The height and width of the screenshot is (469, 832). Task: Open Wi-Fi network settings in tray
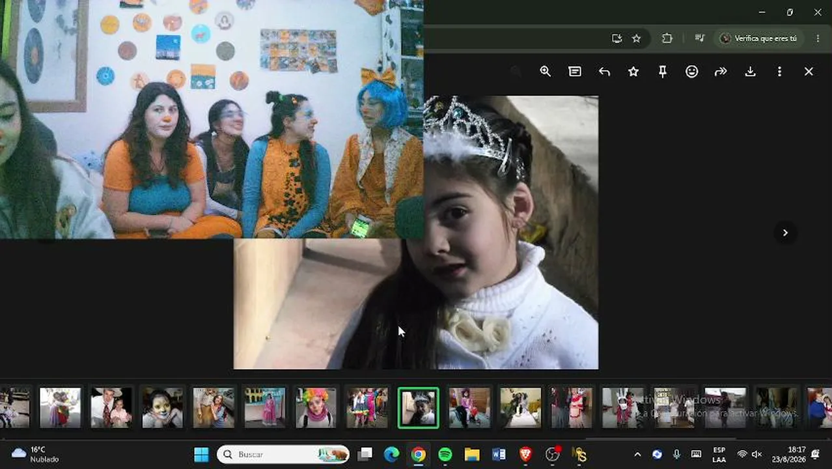click(742, 454)
